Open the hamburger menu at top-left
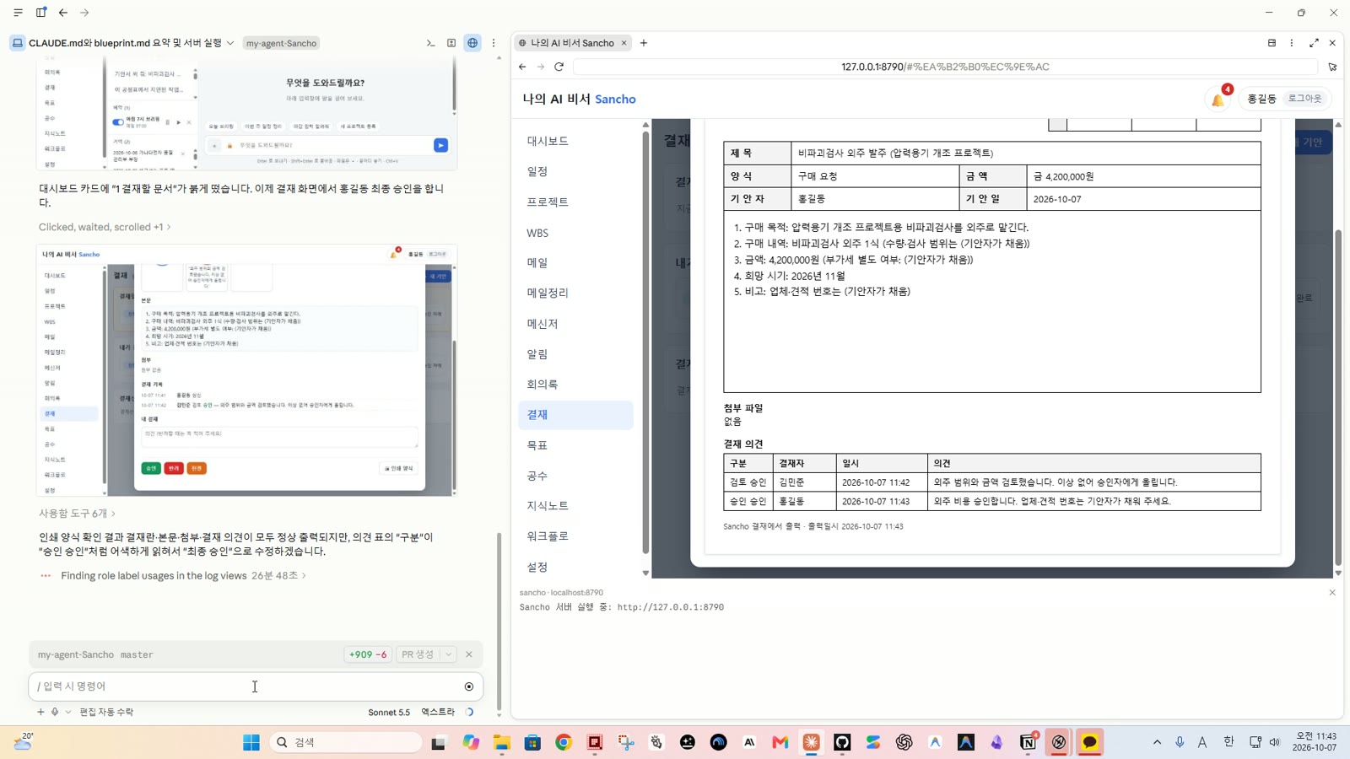This screenshot has width=1350, height=759. click(18, 13)
